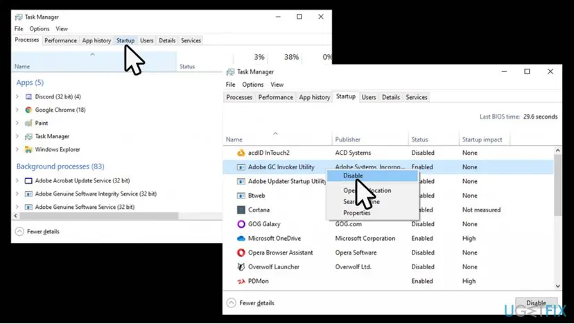Click the Adobe Genuine Software Integrity Service icon
The image size is (574, 324).
(28, 194)
